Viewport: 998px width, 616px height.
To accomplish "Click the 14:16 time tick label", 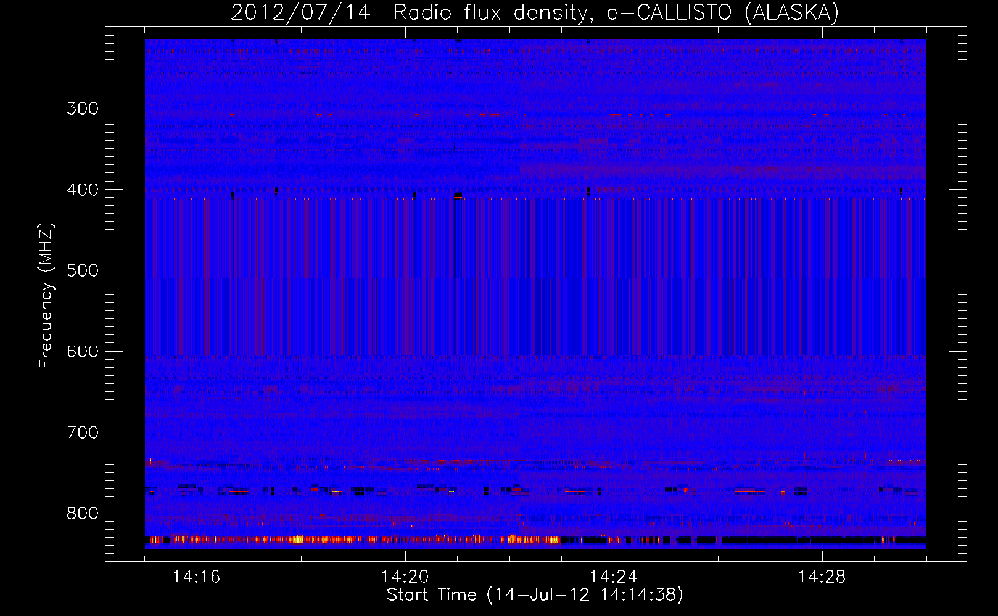I will pos(196,577).
